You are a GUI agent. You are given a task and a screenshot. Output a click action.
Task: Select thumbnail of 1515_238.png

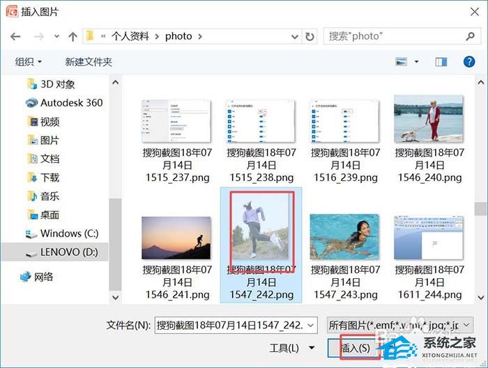click(x=261, y=121)
